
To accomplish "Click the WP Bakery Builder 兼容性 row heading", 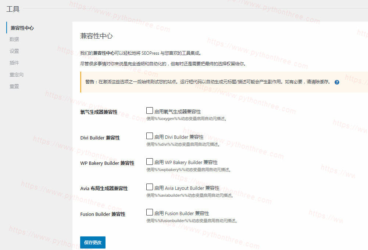I will point(107,163).
